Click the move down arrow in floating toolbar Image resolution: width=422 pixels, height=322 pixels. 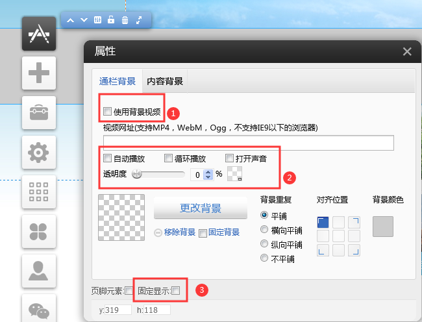[84, 20]
